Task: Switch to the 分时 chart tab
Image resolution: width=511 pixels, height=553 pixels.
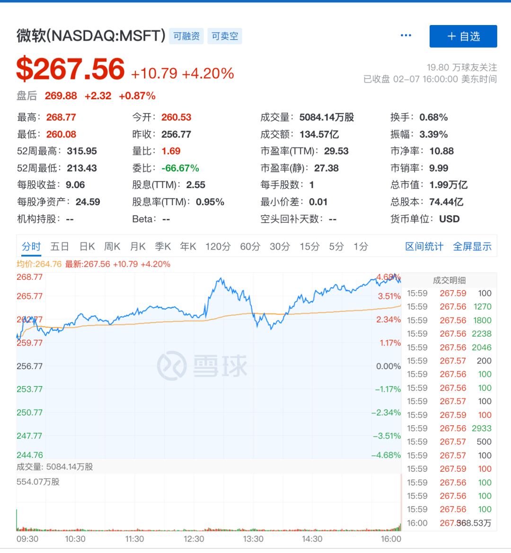Action: (31, 246)
